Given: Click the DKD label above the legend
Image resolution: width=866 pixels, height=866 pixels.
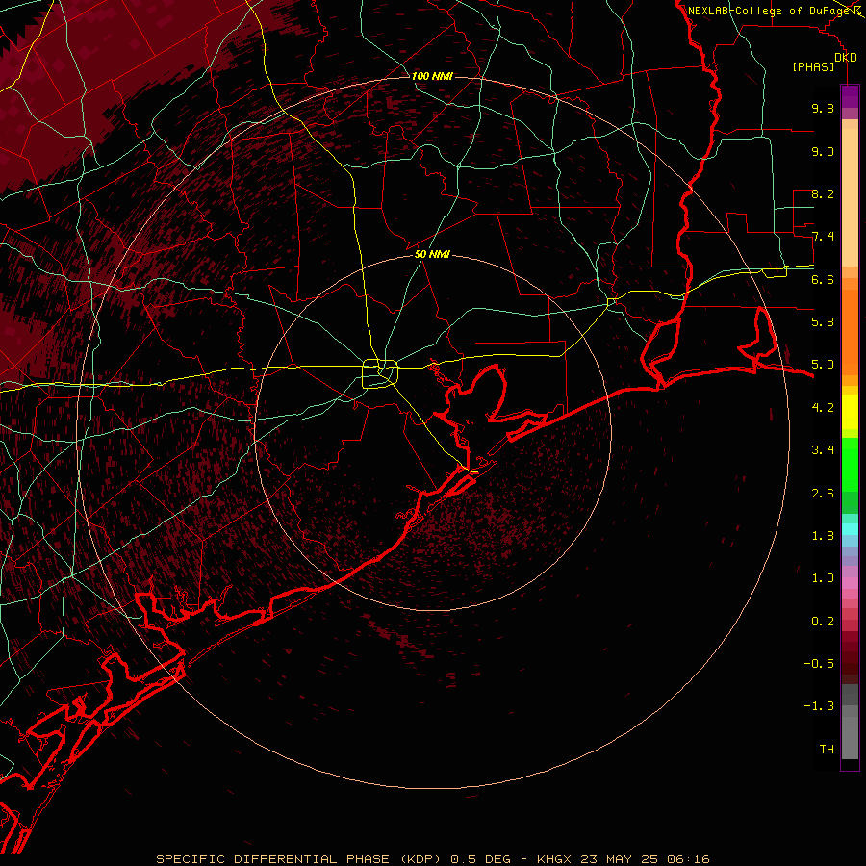Looking at the screenshot, I should [x=846, y=58].
